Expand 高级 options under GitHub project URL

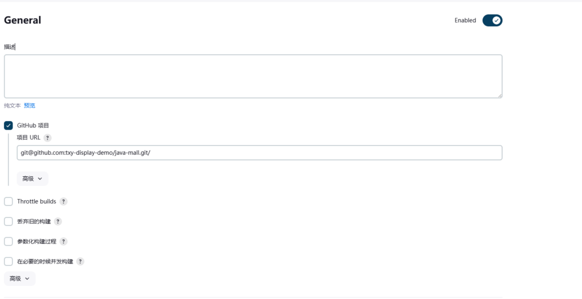click(x=32, y=178)
